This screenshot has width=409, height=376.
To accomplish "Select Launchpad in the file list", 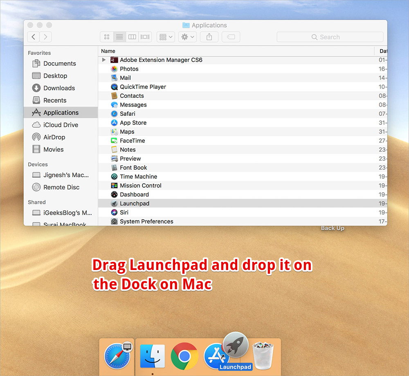I will tap(135, 203).
